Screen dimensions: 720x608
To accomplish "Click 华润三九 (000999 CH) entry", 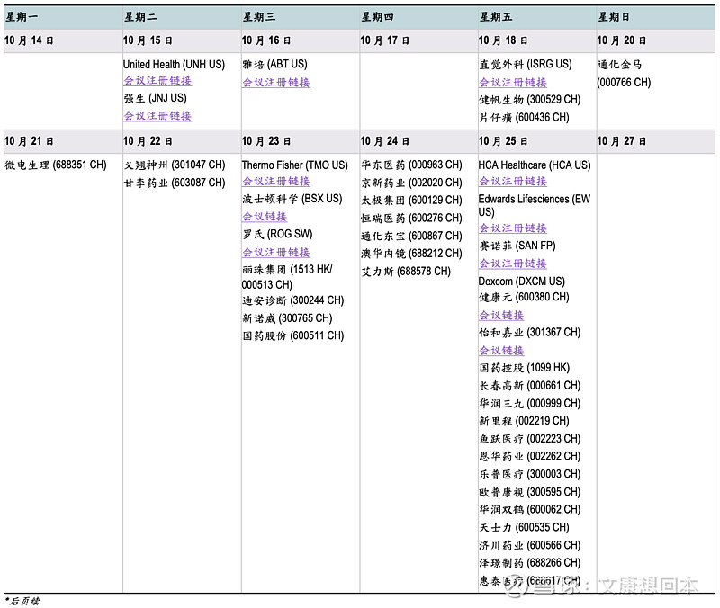I will (x=530, y=403).
